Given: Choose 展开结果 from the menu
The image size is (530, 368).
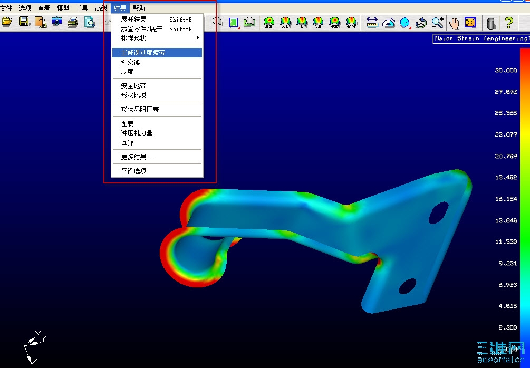Looking at the screenshot, I should (157, 20).
